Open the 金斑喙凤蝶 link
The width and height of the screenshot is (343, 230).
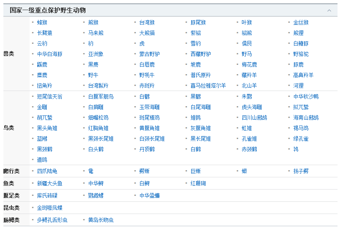pos(50,208)
